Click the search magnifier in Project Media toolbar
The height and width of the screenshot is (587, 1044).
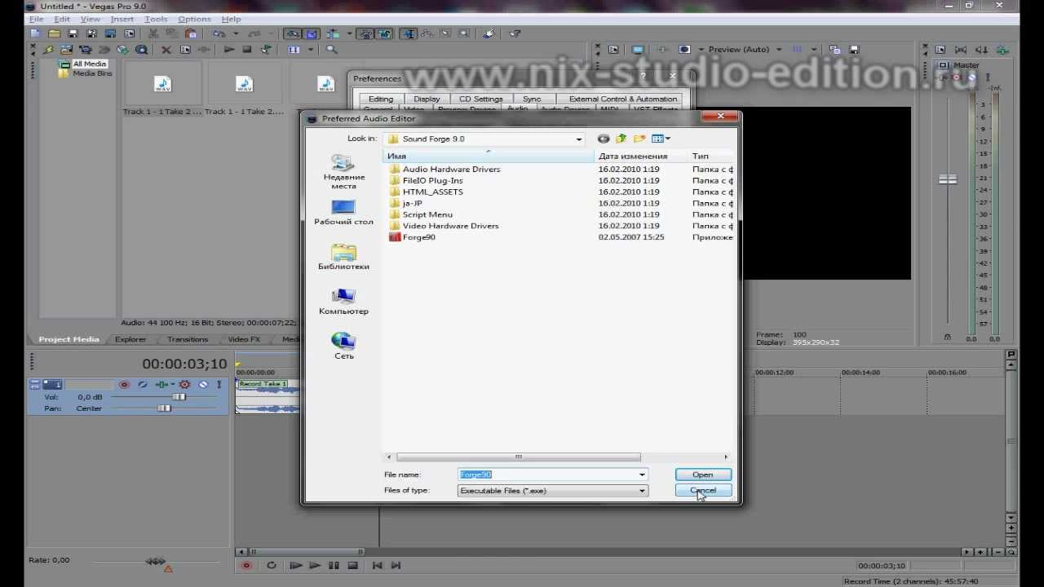point(332,50)
